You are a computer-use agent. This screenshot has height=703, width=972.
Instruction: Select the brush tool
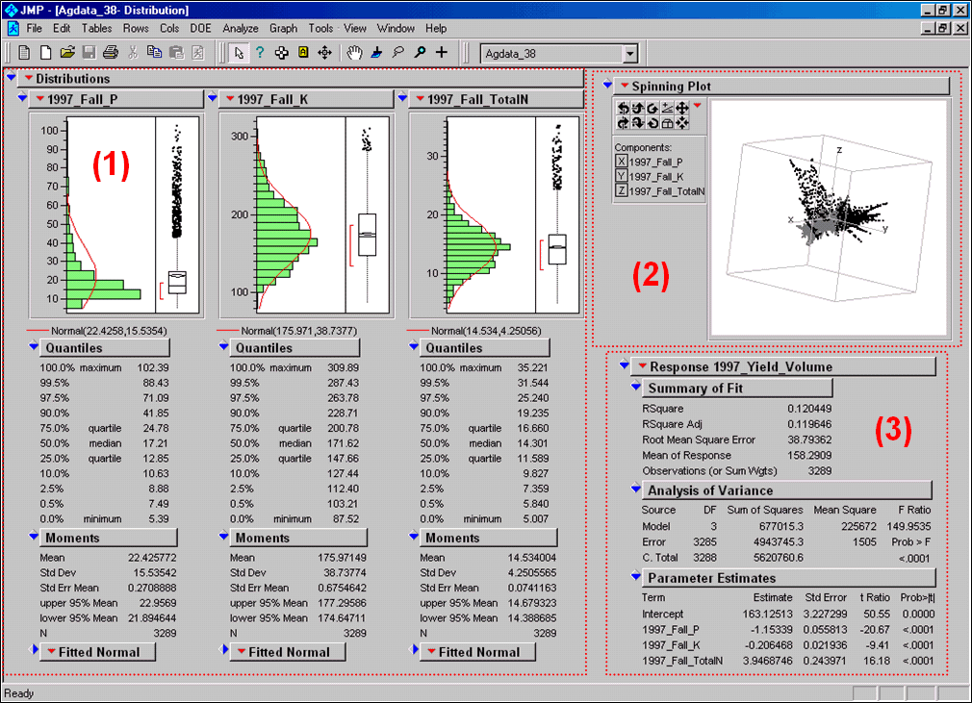tap(376, 53)
